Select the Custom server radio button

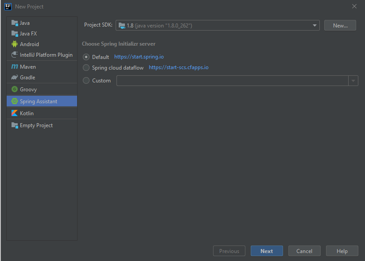click(86, 81)
